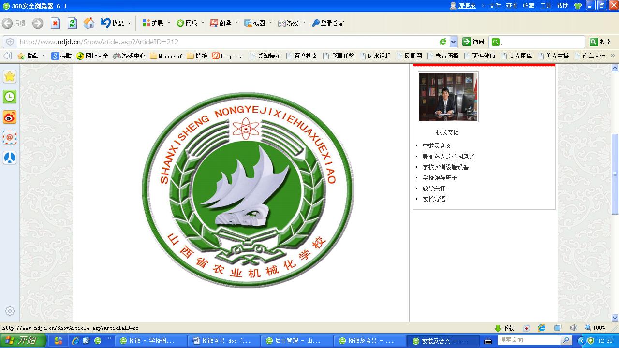This screenshot has height=348, width=619.
Task: Open sidebar settings gear icon
Action: (x=10, y=311)
